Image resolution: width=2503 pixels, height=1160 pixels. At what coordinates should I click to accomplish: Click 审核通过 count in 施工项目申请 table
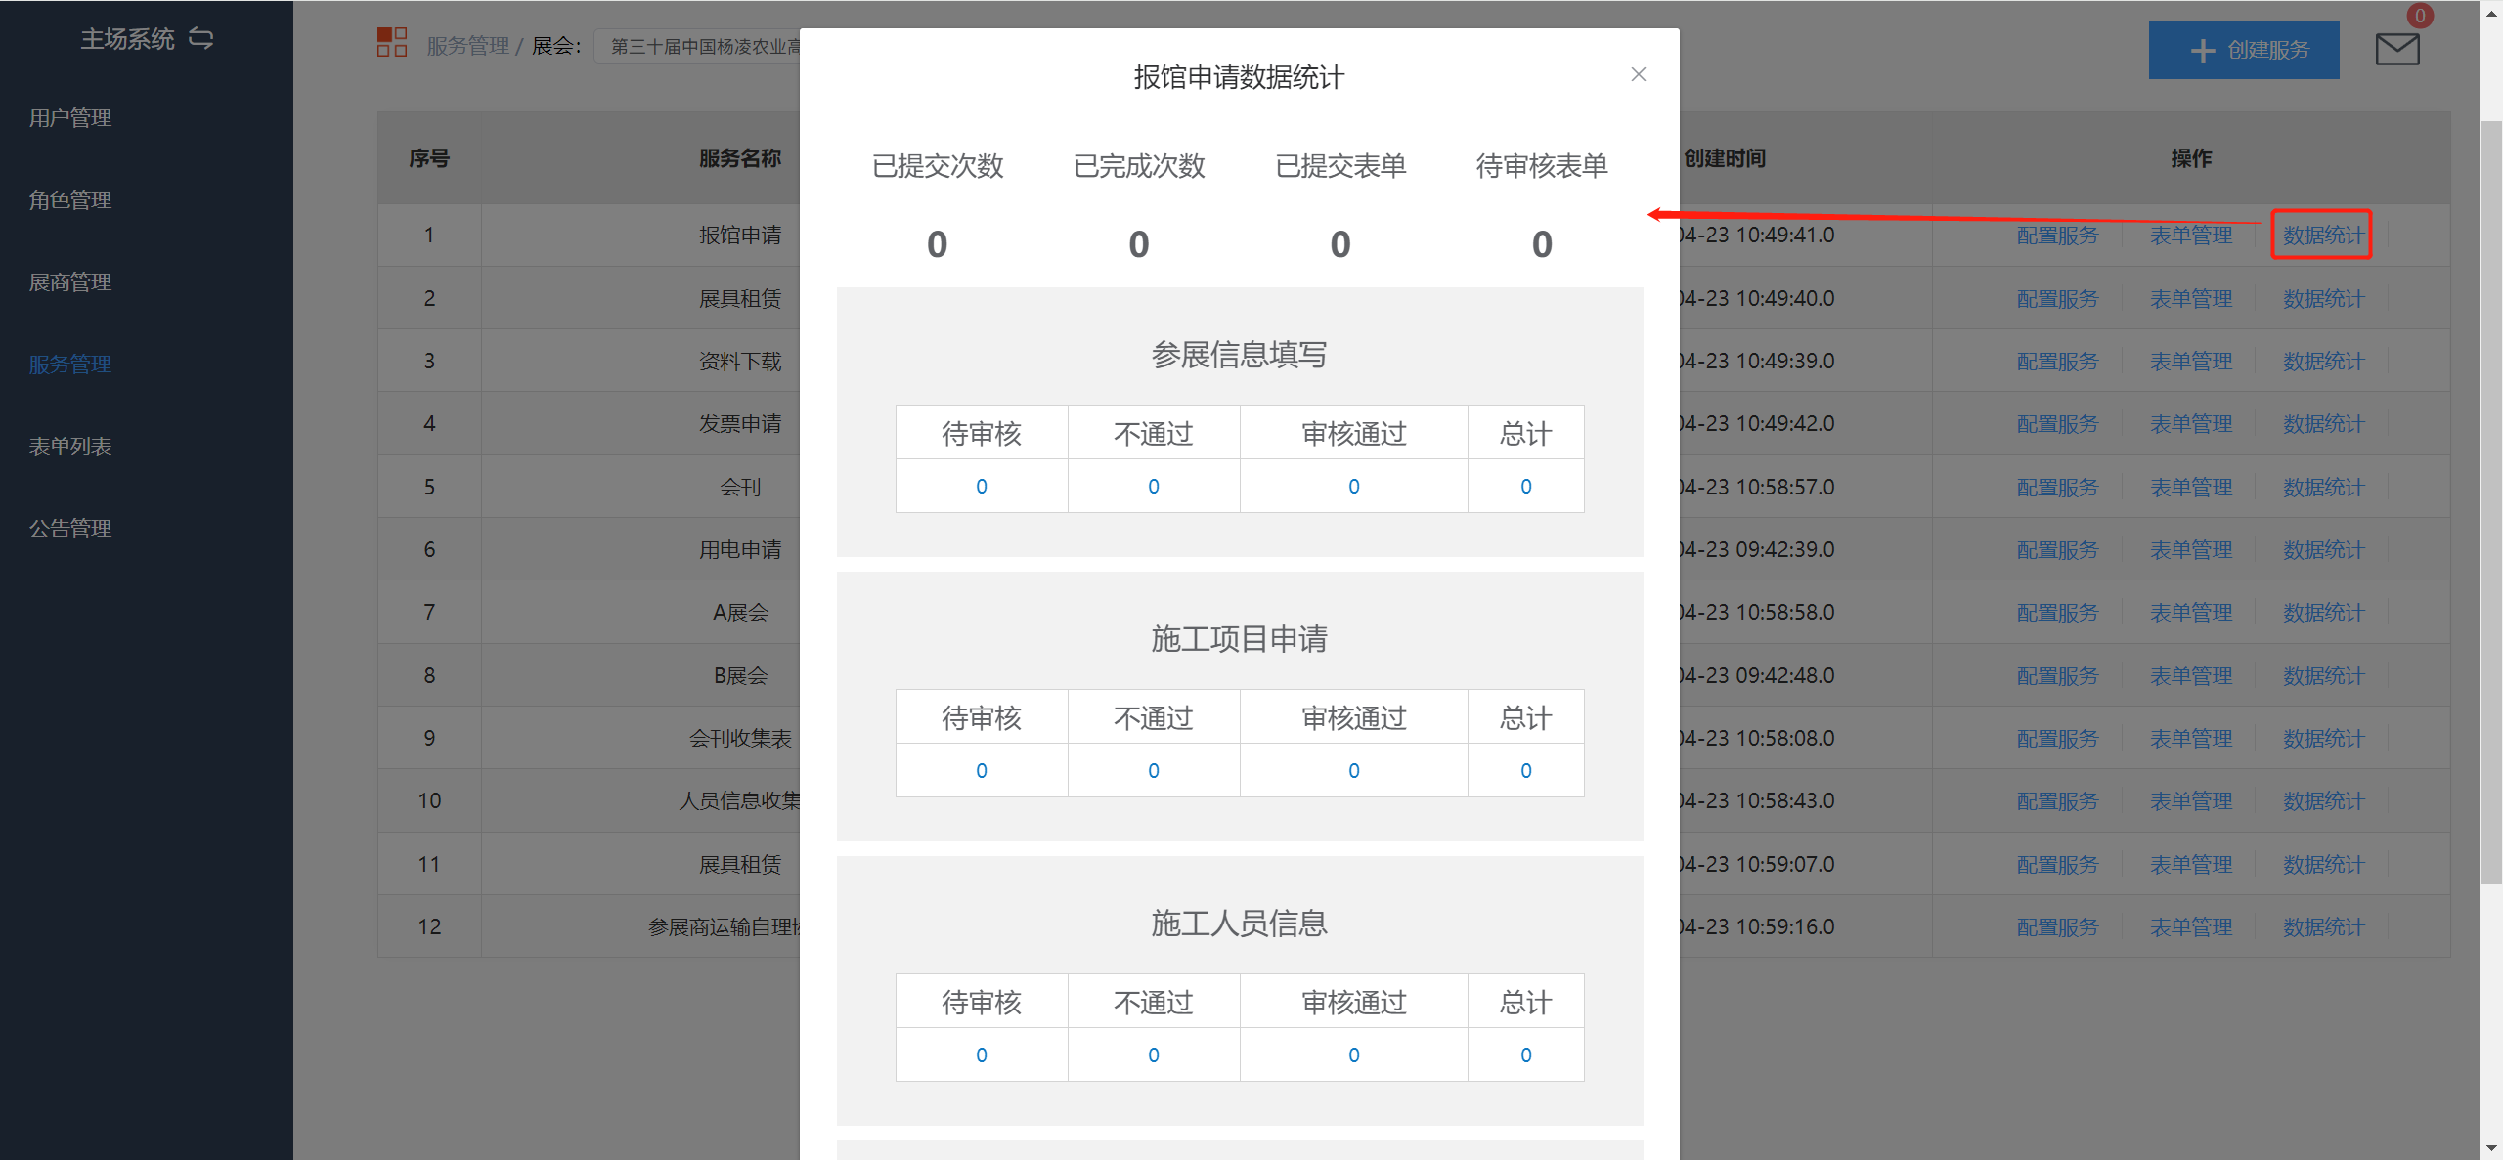(1354, 770)
